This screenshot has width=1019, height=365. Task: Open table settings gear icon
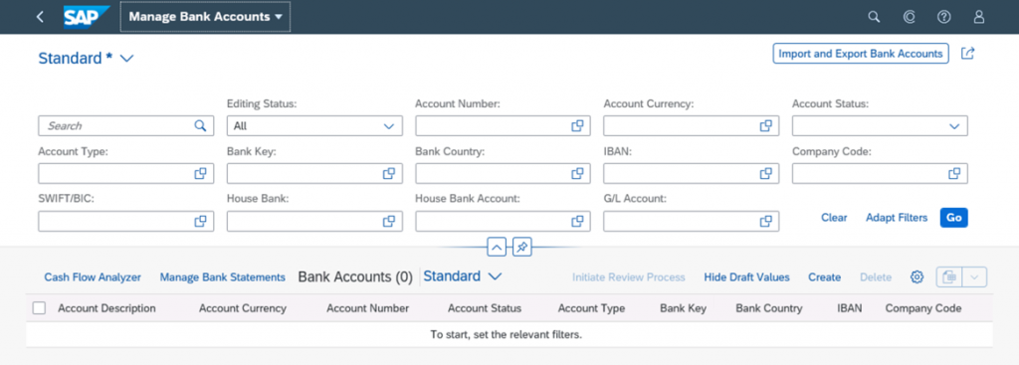point(917,277)
